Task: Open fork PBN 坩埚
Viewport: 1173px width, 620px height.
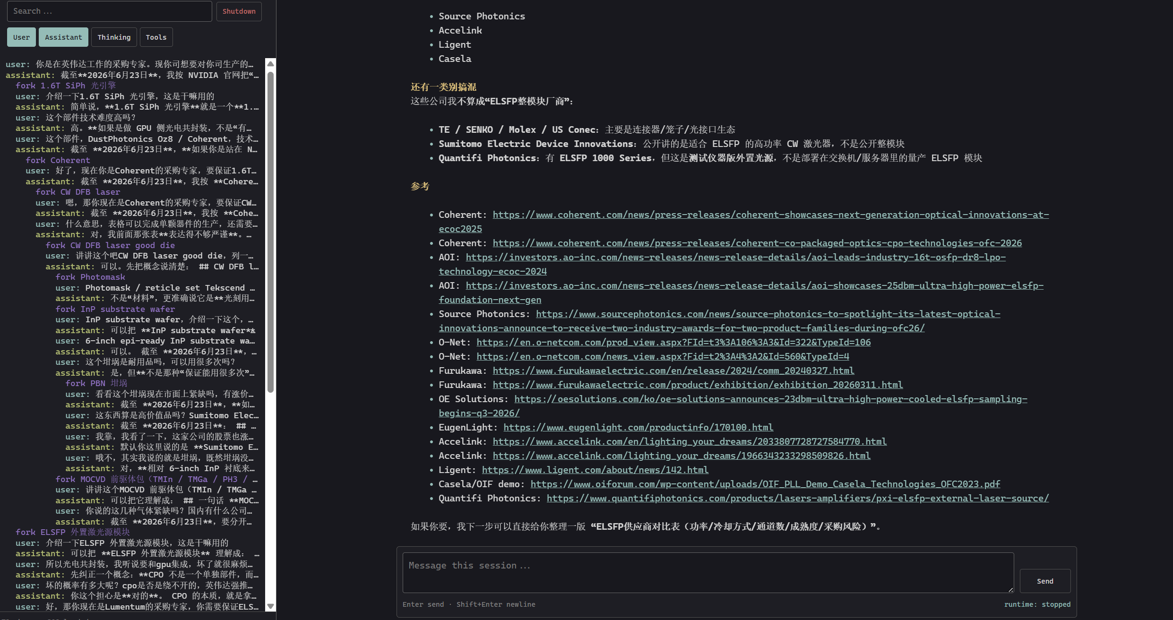Action: tap(96, 383)
